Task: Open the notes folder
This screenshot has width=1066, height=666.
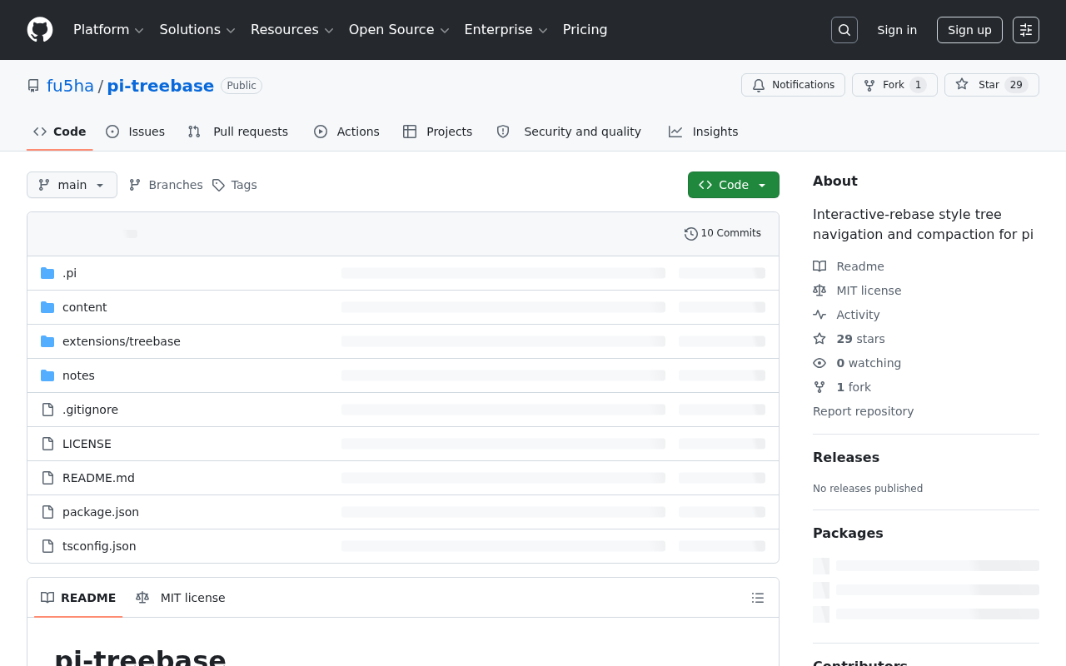Action: pyautogui.click(x=78, y=375)
